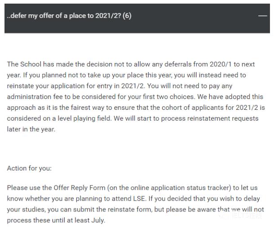The height and width of the screenshot is (230, 274).
Task: Click the 'Offer Reply Form' phrase
Action: click(x=80, y=188)
